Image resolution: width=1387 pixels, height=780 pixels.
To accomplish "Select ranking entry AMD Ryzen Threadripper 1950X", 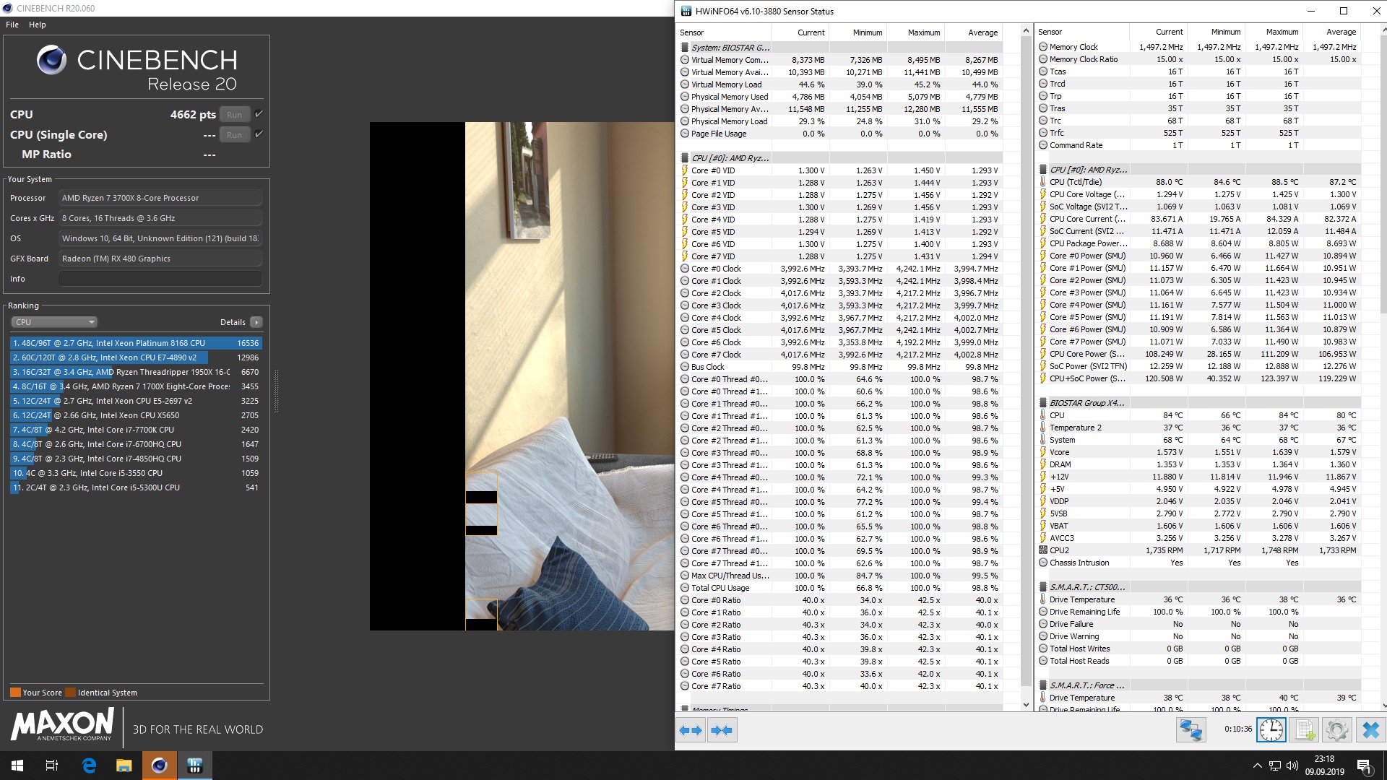I will tap(136, 372).
